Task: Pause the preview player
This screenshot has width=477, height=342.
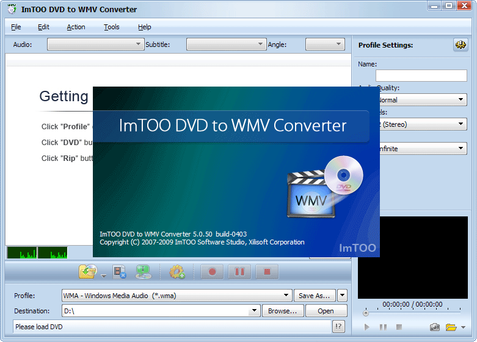Action: [383, 327]
